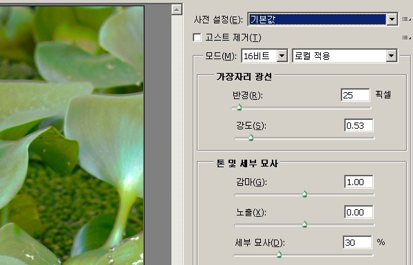Click the 강도 value field showing 0.53

[359, 125]
